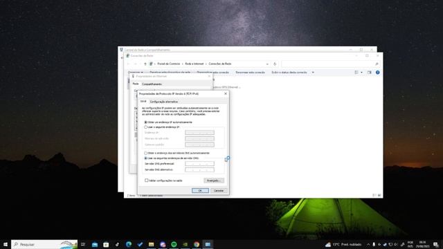The width and height of the screenshot is (443, 249).
Task: Select the Geral tab in IPv4 dialog
Action: (x=143, y=102)
